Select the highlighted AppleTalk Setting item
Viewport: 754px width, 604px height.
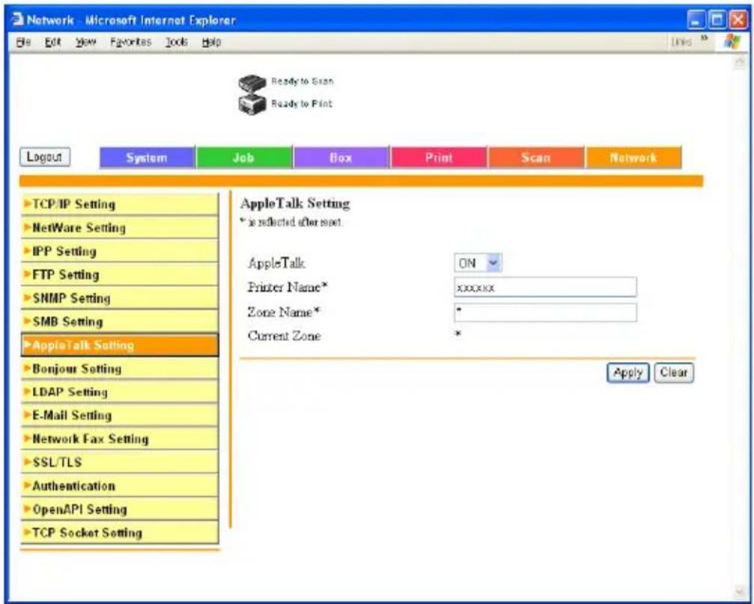(120, 345)
